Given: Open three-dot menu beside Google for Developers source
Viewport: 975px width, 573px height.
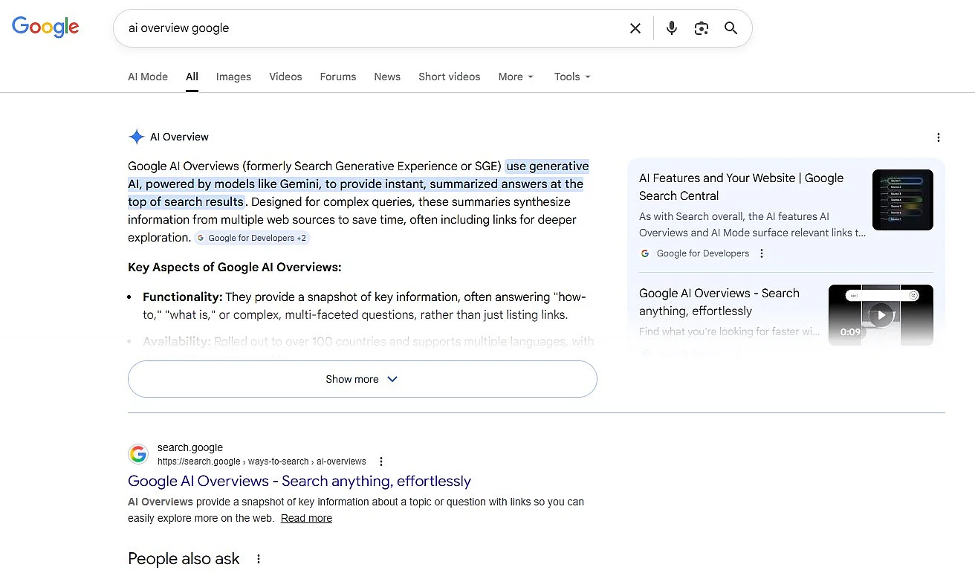Looking at the screenshot, I should pos(762,253).
